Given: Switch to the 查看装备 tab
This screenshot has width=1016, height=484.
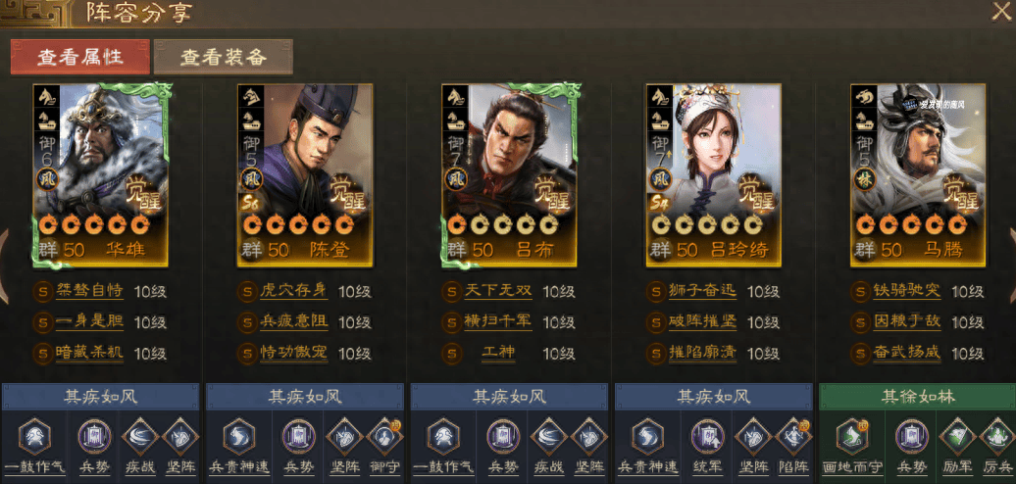Looking at the screenshot, I should coord(223,57).
